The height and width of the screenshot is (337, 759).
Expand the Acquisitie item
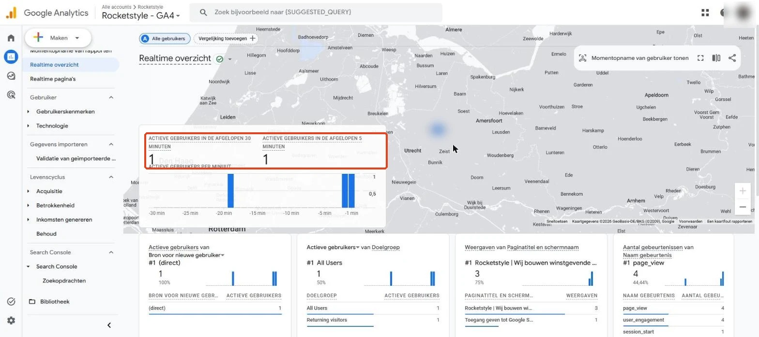(28, 191)
